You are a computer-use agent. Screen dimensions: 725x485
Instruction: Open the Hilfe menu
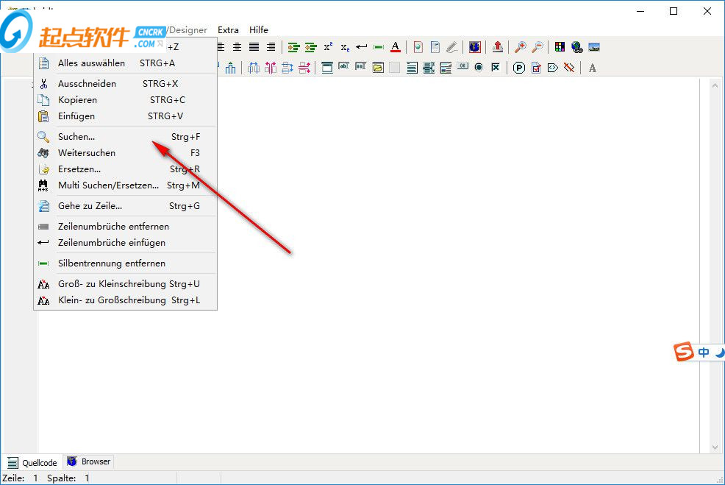click(259, 29)
